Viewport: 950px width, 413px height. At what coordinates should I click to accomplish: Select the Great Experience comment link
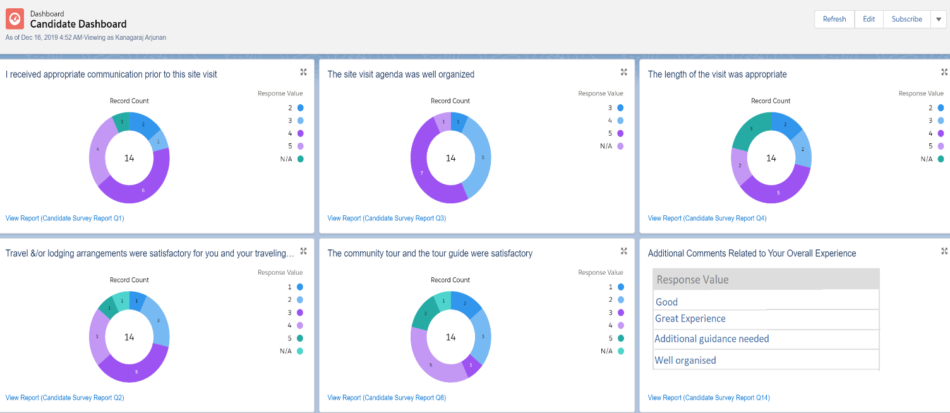pos(690,319)
